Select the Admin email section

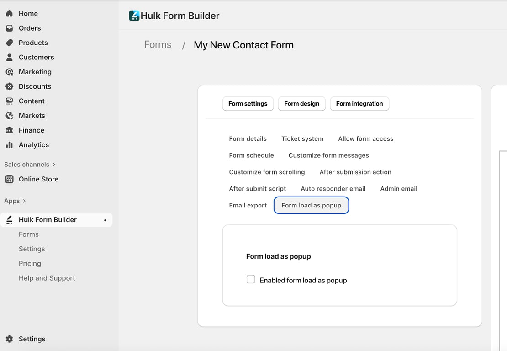click(x=399, y=189)
